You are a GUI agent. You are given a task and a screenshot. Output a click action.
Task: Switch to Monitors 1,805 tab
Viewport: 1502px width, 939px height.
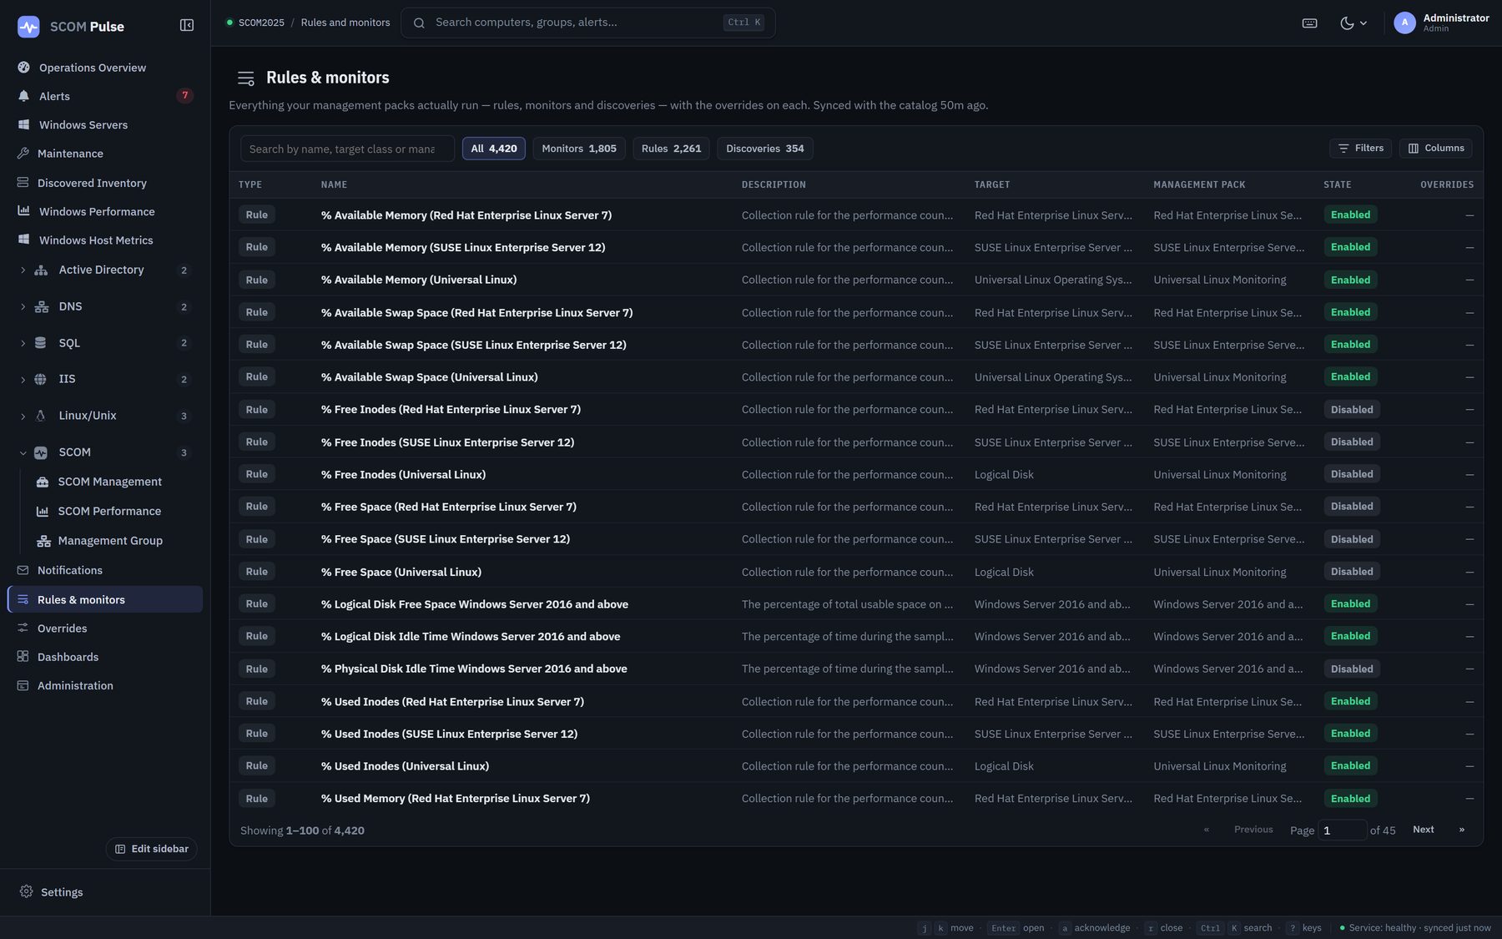click(x=579, y=149)
